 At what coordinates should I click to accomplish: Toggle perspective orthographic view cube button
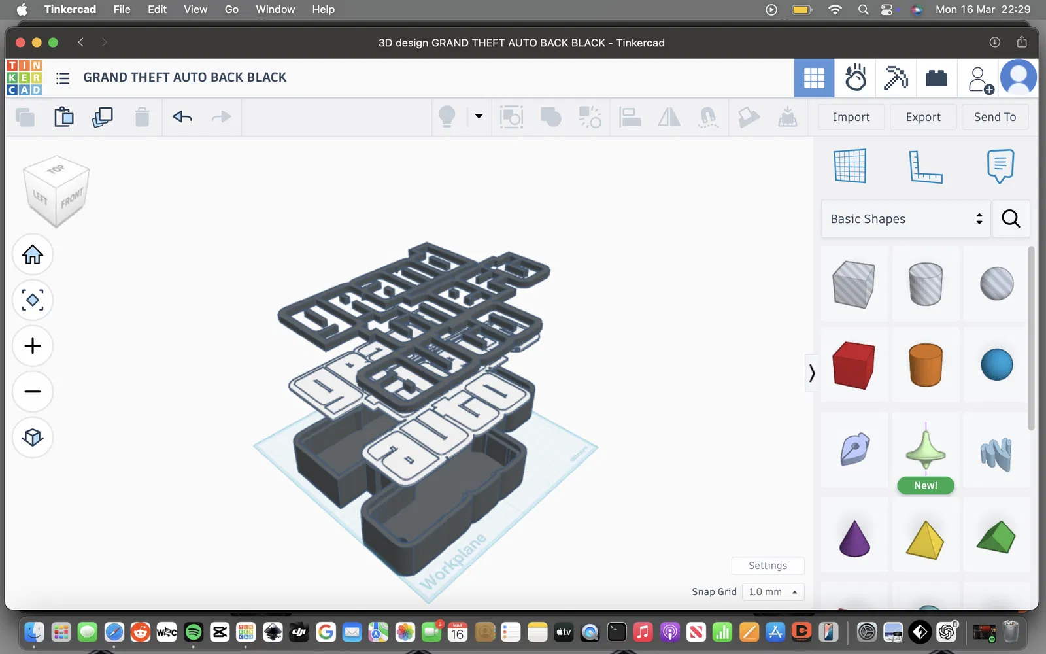(x=33, y=438)
